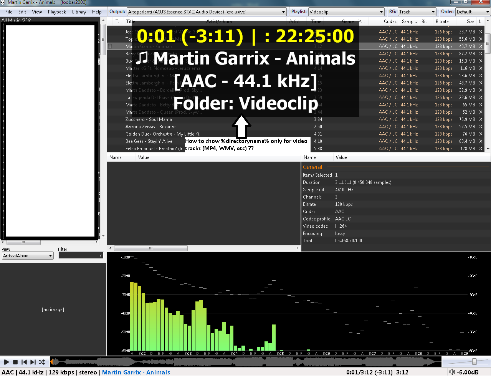The width and height of the screenshot is (491, 384).
Task: Remove Felea Emanuel - Breathin' with its X icon
Action: pyautogui.click(x=481, y=149)
